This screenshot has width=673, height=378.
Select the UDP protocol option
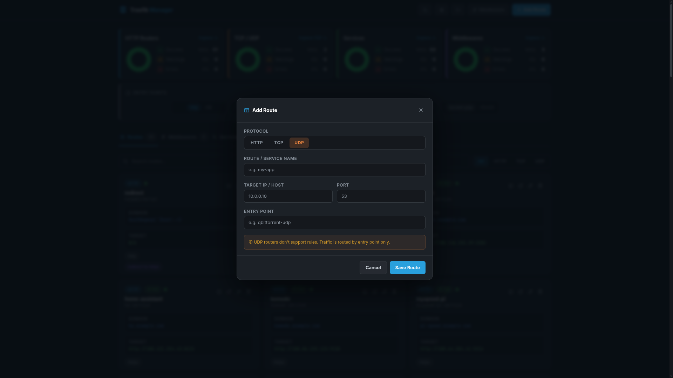[299, 143]
